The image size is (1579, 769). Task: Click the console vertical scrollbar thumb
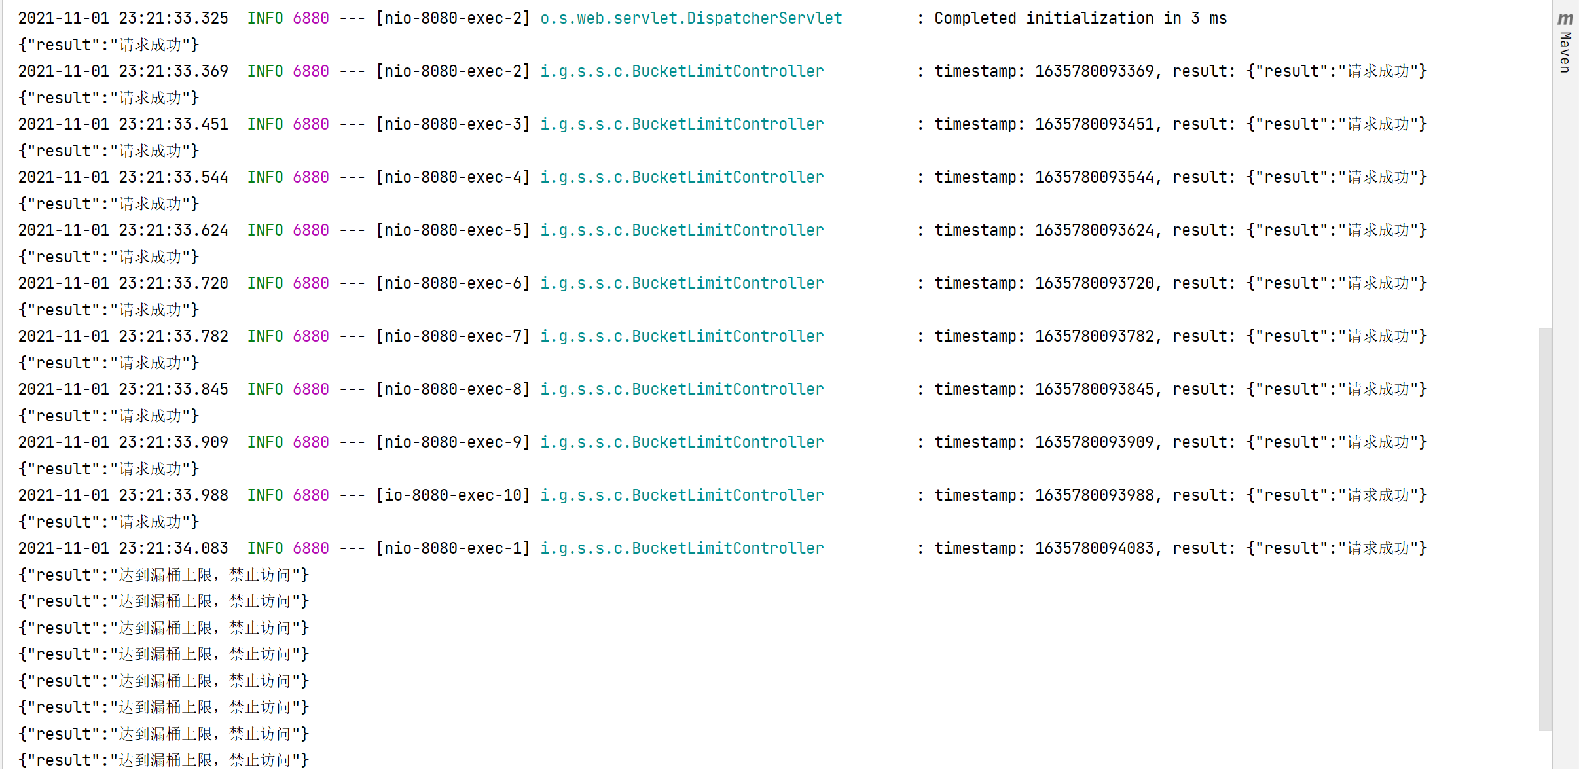pyautogui.click(x=1546, y=528)
